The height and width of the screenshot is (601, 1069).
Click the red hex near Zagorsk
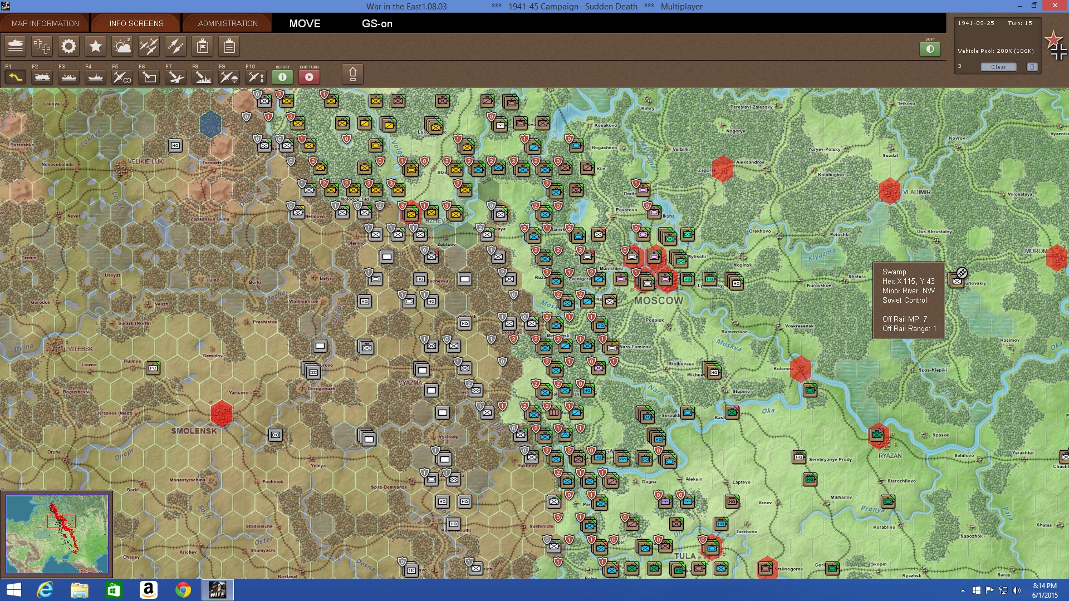(x=723, y=168)
